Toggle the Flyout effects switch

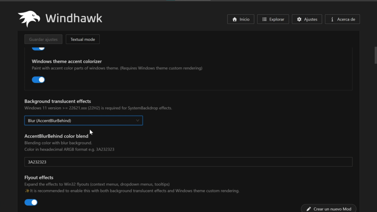(x=31, y=202)
